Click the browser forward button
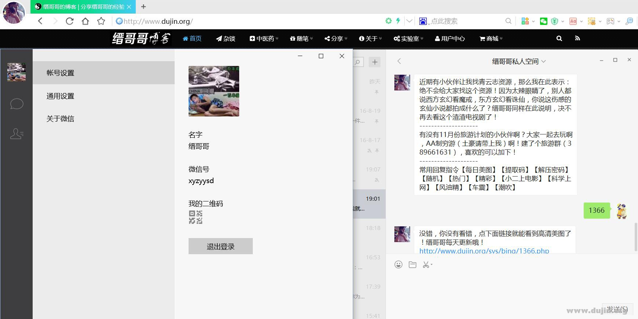Screen dimensions: 638x319 pyautogui.click(x=55, y=21)
